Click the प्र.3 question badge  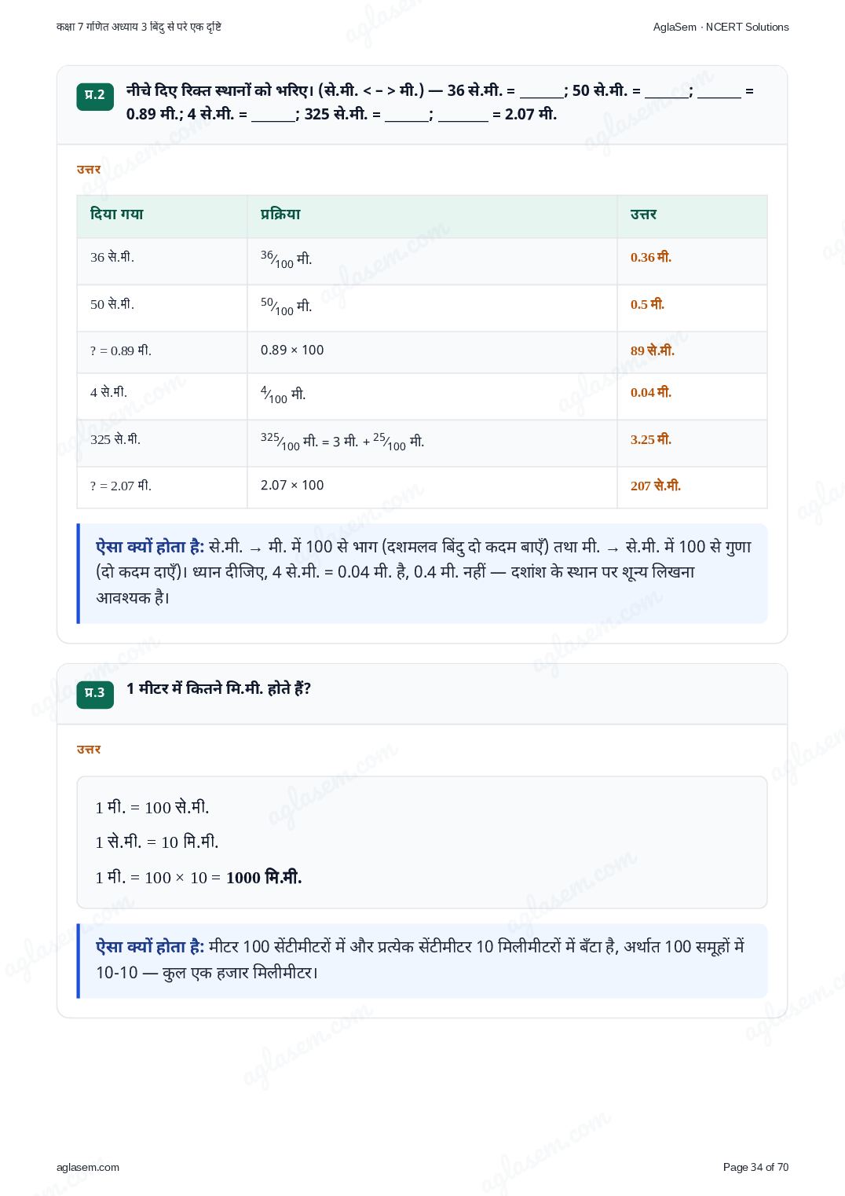point(95,694)
